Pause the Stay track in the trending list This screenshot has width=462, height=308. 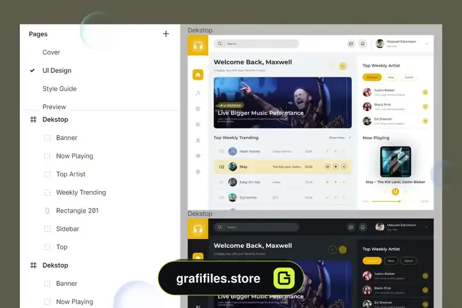pyautogui.click(x=327, y=167)
